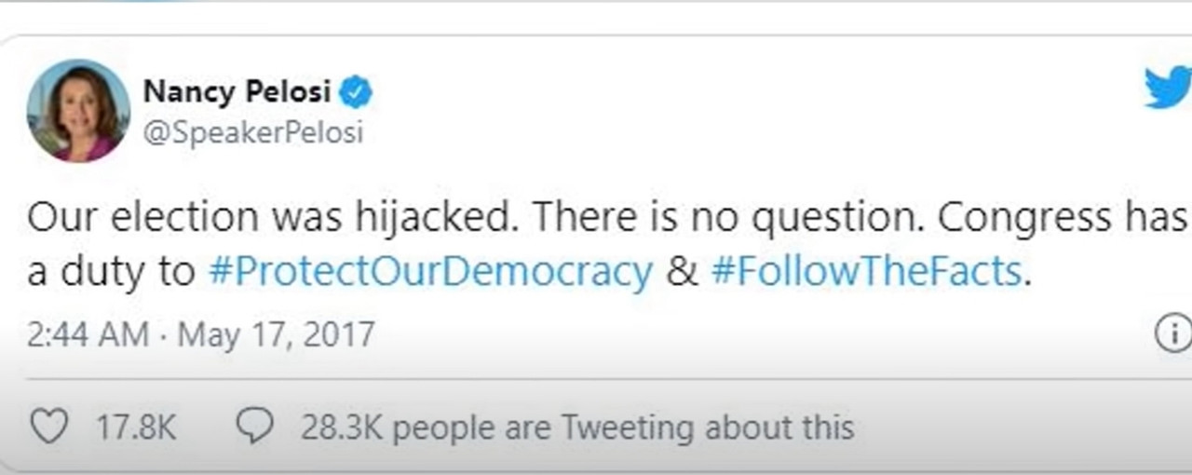Click the words "Congress has" in the tweet

pos(1063,219)
